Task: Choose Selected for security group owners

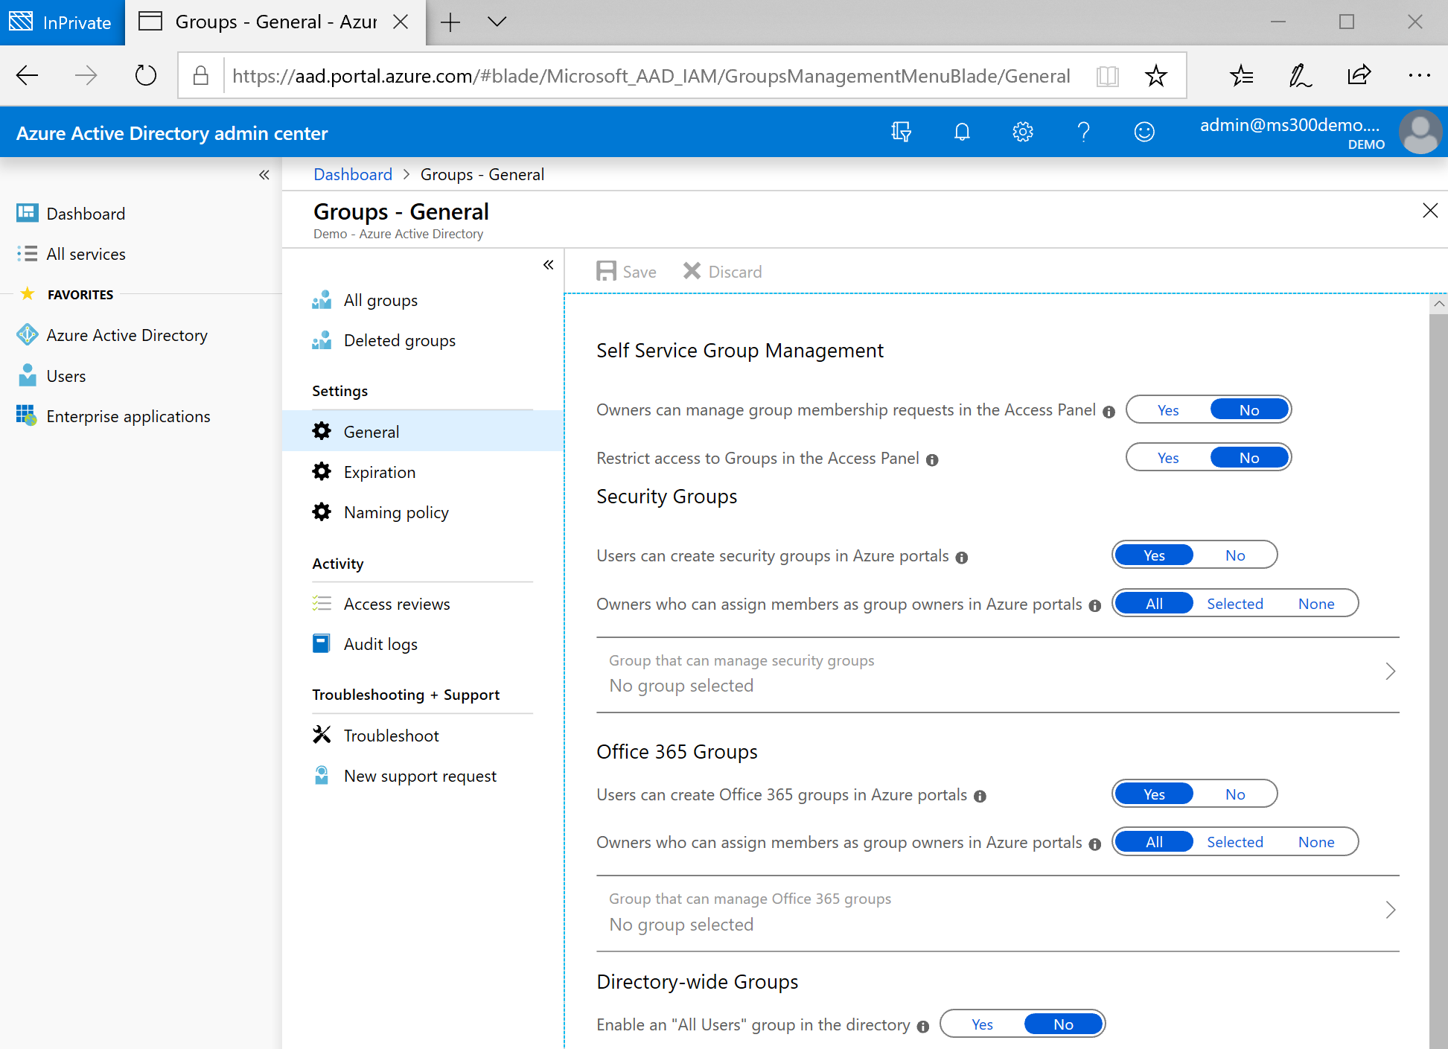Action: (1235, 603)
